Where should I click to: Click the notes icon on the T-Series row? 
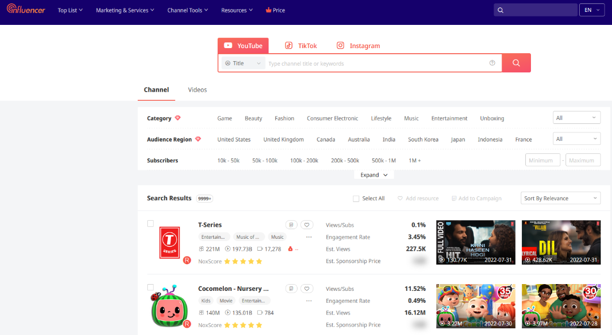click(291, 225)
